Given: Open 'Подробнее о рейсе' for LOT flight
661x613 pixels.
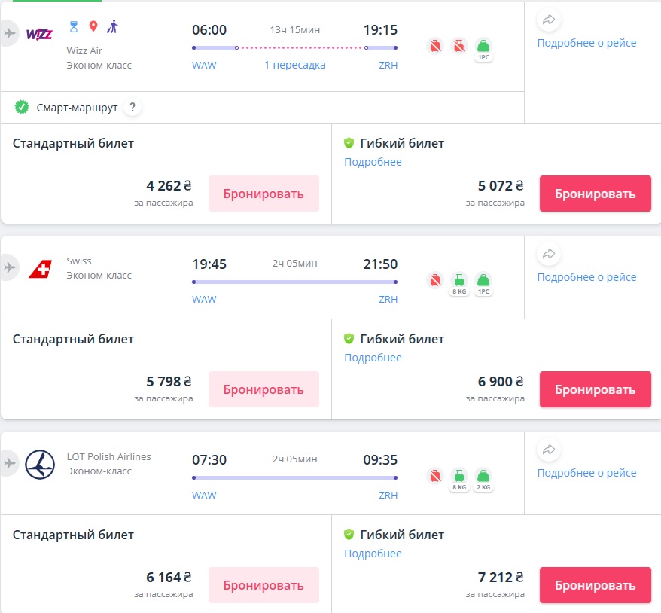Looking at the screenshot, I should (x=586, y=473).
